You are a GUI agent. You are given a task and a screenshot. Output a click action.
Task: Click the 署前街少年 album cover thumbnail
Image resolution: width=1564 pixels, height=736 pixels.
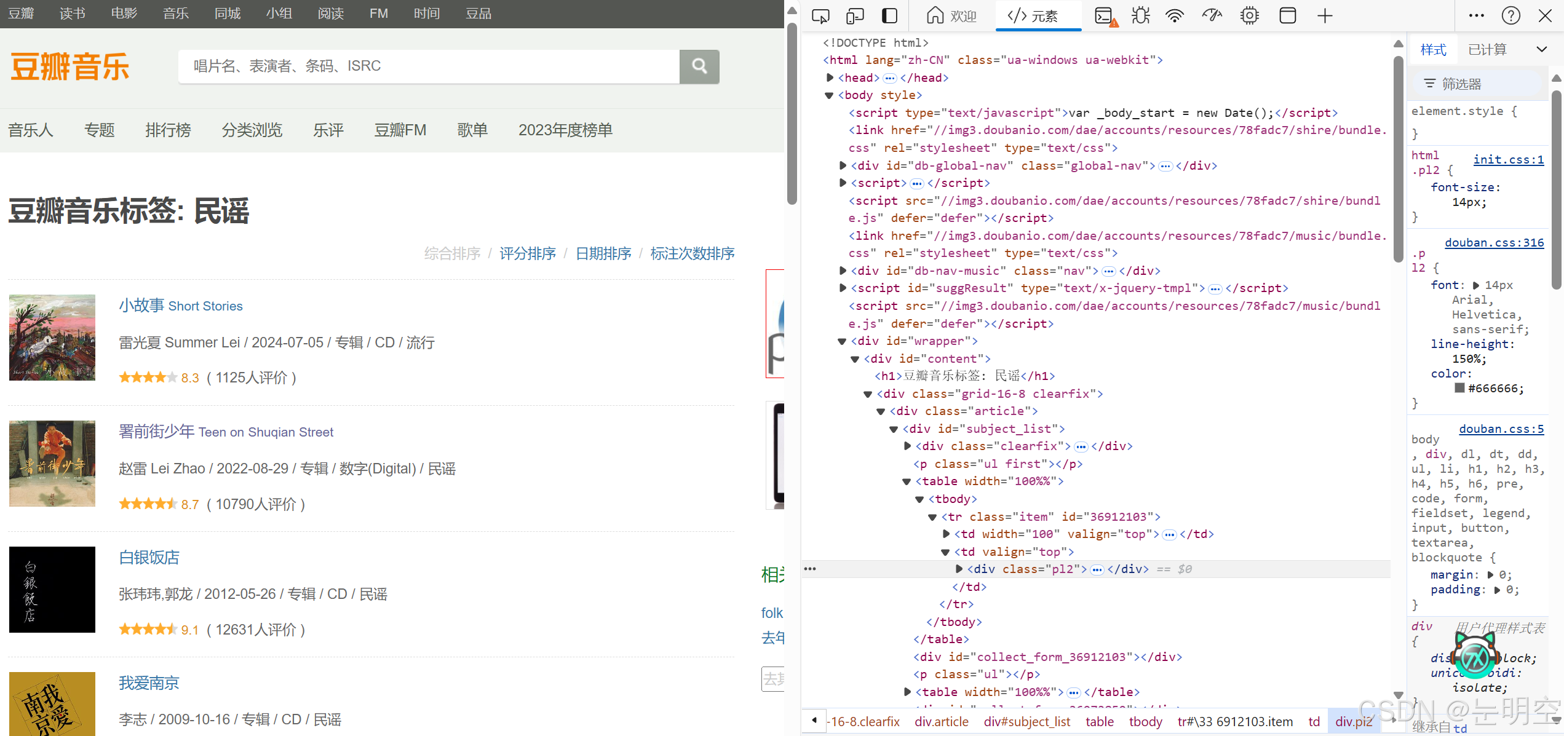pyautogui.click(x=52, y=464)
